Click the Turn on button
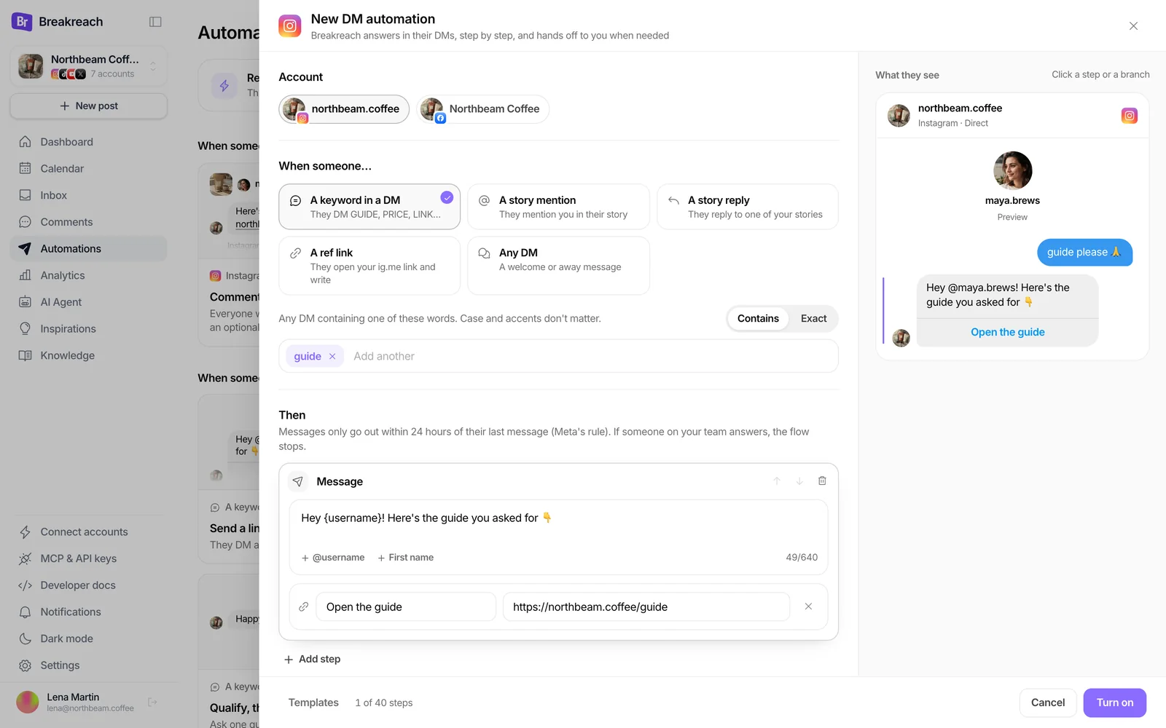This screenshot has height=728, width=1166. point(1115,703)
